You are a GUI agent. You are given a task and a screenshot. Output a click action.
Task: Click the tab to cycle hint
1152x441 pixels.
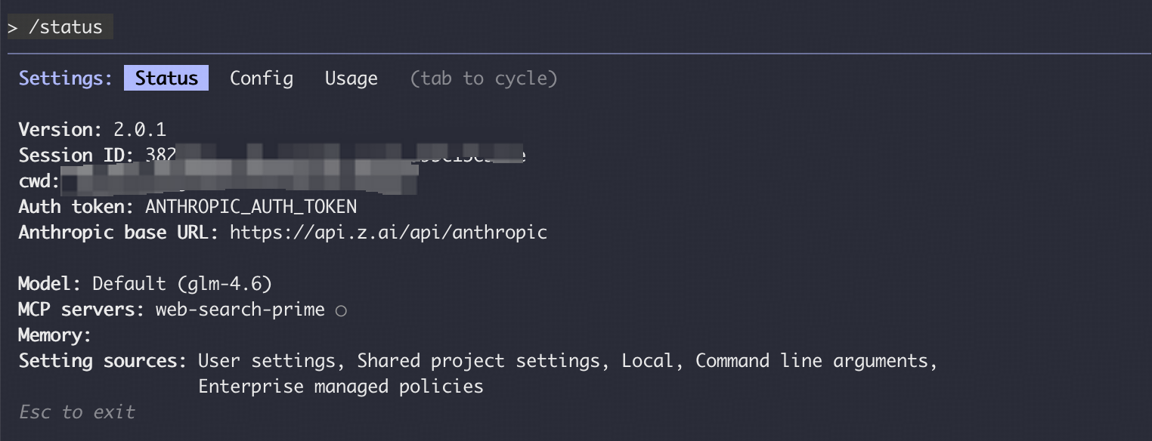tap(483, 79)
